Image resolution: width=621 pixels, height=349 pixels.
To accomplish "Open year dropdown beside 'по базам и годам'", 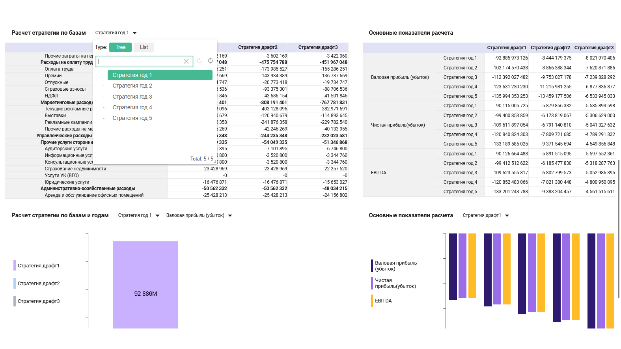I will [x=139, y=215].
